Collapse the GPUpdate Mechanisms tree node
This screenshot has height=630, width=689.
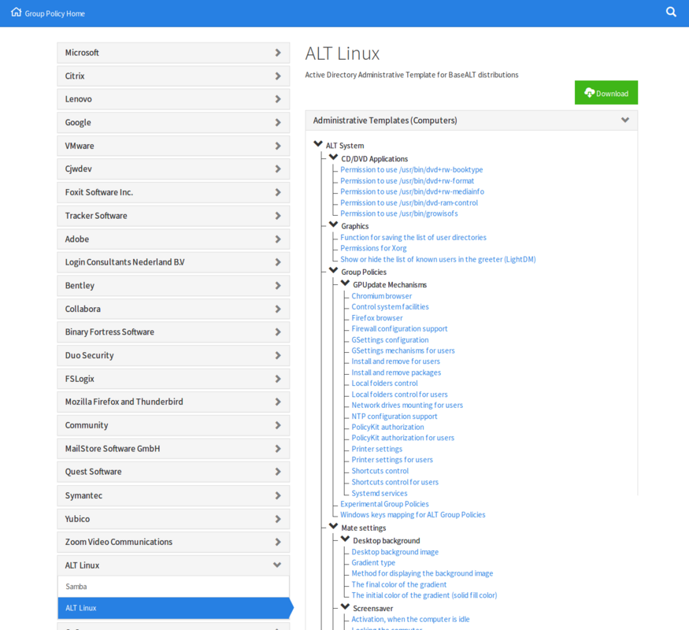pos(346,283)
